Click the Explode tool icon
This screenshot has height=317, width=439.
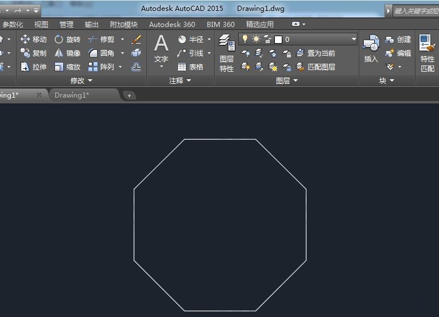click(136, 53)
